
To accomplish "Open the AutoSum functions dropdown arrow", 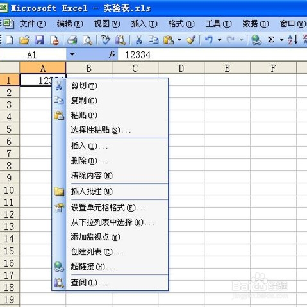I will [282, 40].
